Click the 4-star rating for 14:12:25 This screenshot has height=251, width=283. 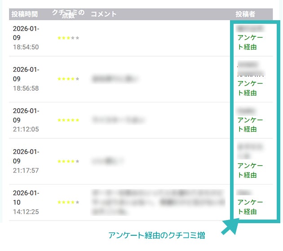[68, 203]
